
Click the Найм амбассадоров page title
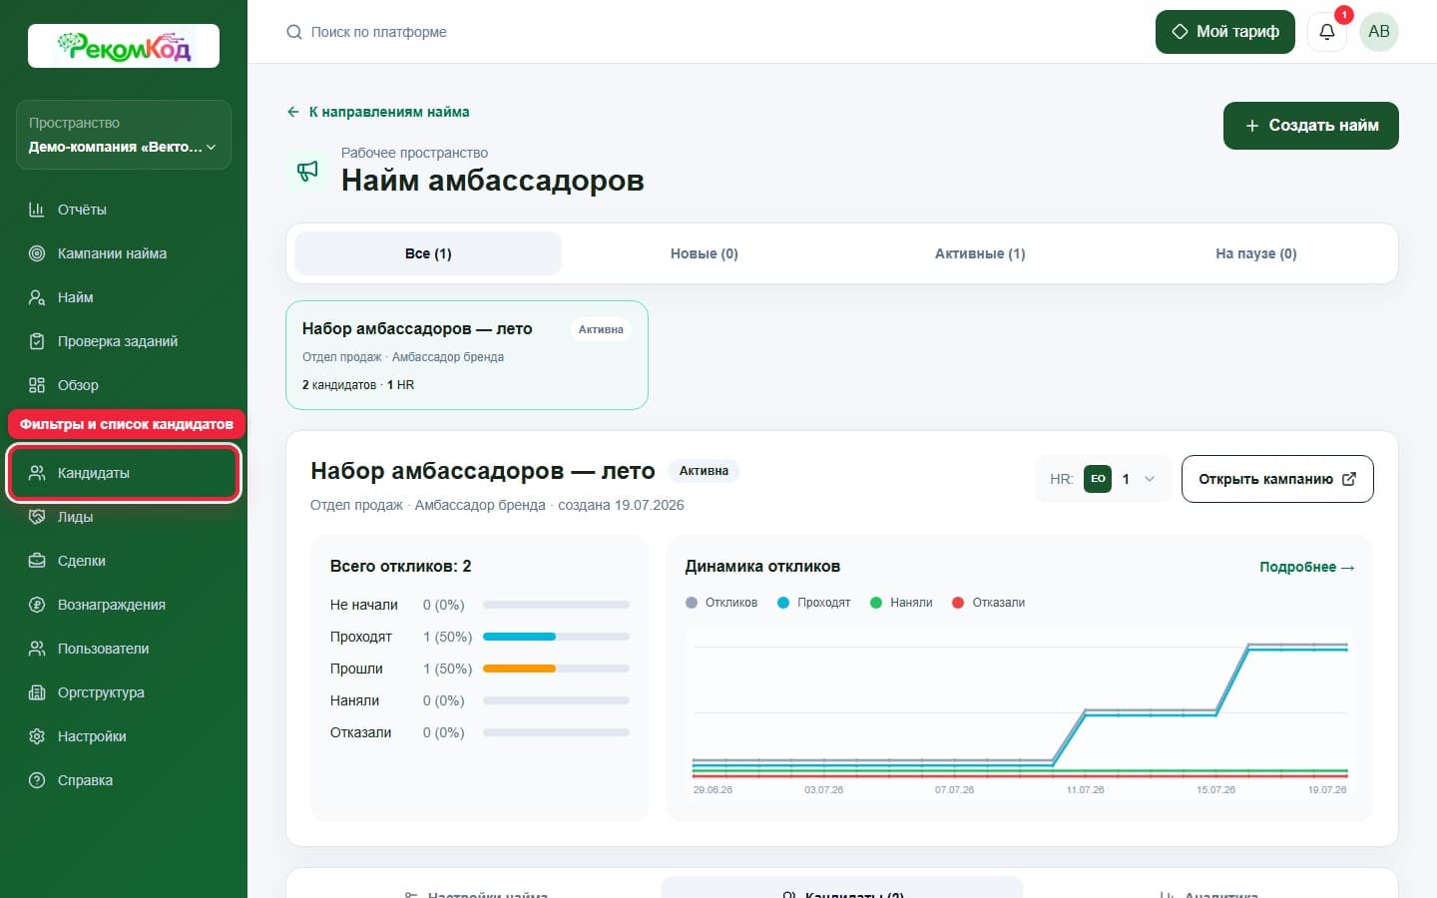493,181
